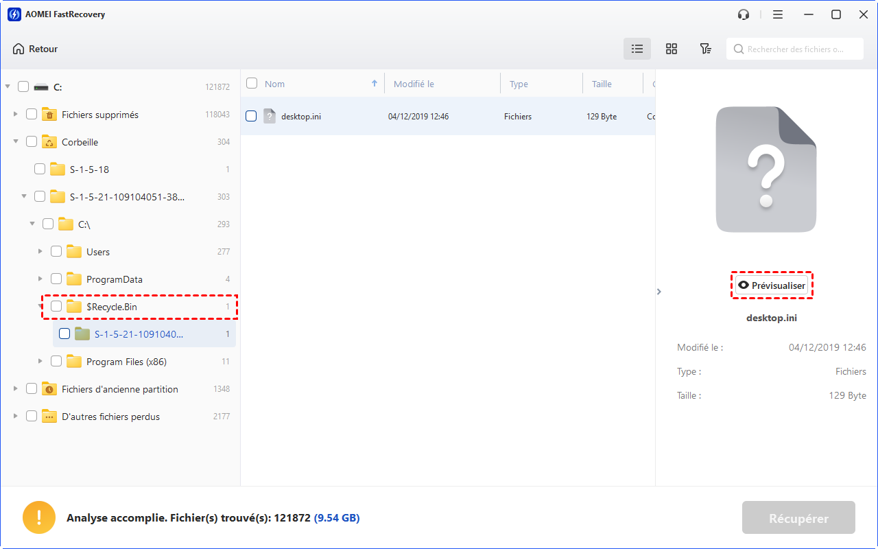Viewport: 878px width, 549px height.
Task: Select the S-1-5-21-109104051-38... folder label
Action: pos(128,197)
